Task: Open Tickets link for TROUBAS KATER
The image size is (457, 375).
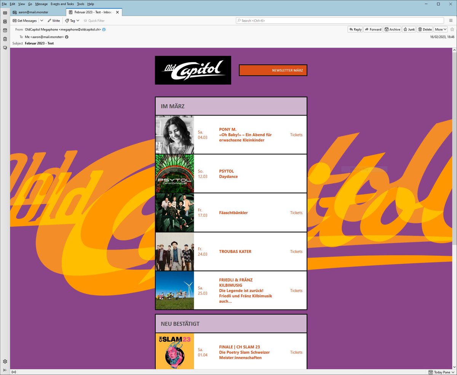Action: click(296, 252)
